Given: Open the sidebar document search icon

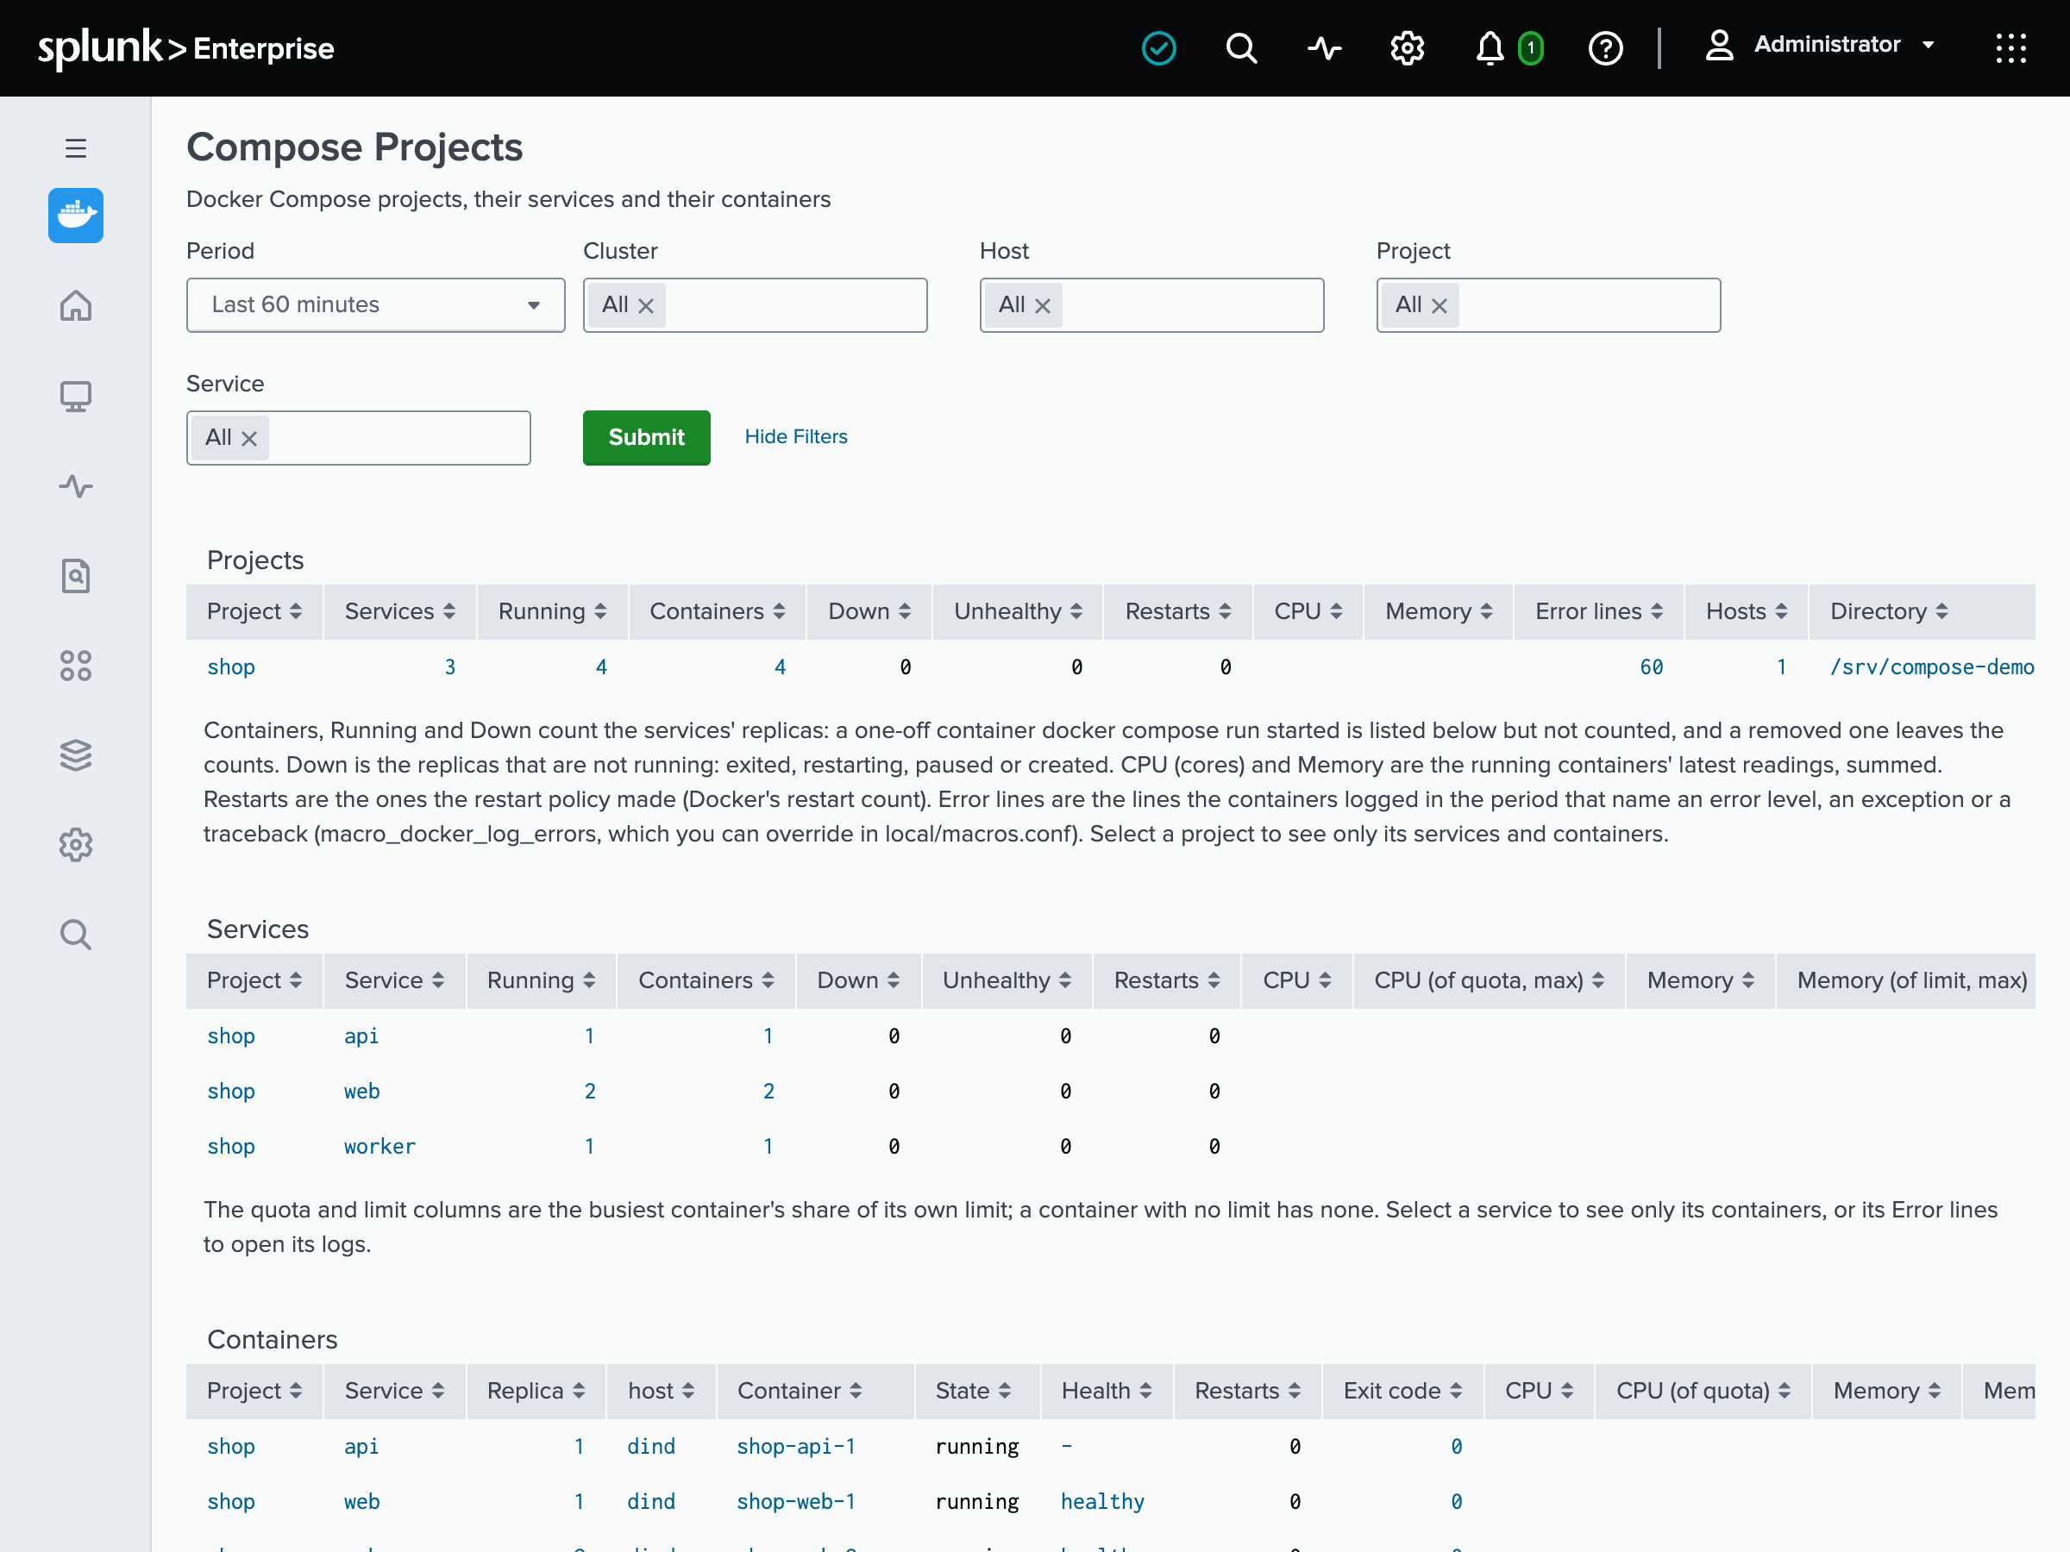Looking at the screenshot, I should (76, 575).
